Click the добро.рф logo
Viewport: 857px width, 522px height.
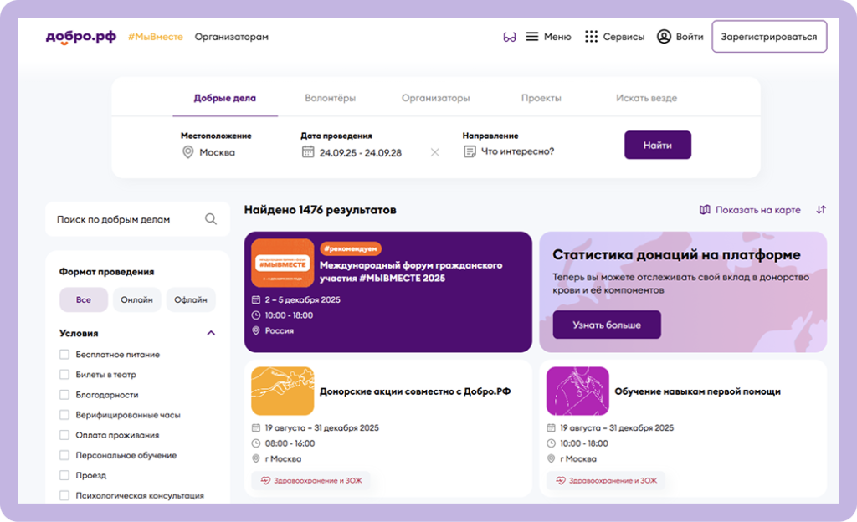click(81, 37)
